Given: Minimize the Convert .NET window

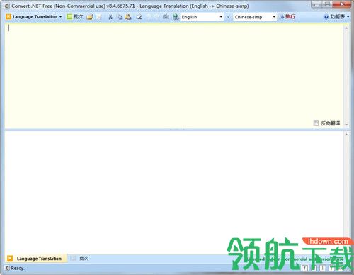Looking at the screenshot, I should (x=317, y=4).
